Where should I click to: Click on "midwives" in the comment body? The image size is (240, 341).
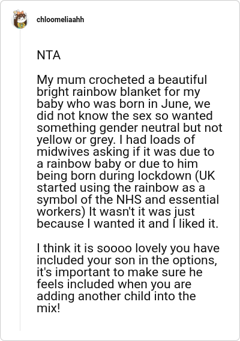(63, 152)
